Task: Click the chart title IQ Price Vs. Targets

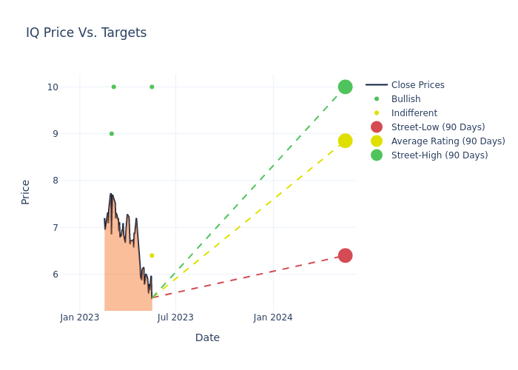Action: pyautogui.click(x=87, y=33)
